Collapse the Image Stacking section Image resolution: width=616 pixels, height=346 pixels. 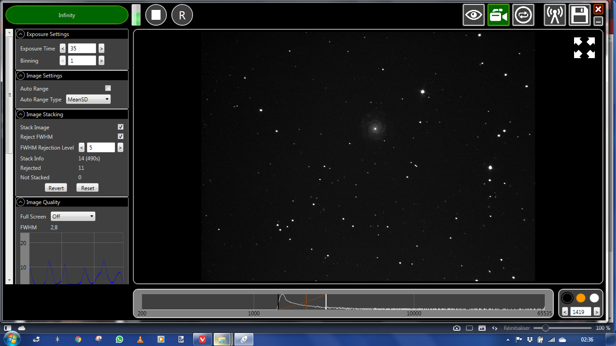pyautogui.click(x=20, y=114)
